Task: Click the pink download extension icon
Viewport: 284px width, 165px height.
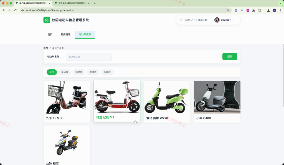Action: point(248,10)
